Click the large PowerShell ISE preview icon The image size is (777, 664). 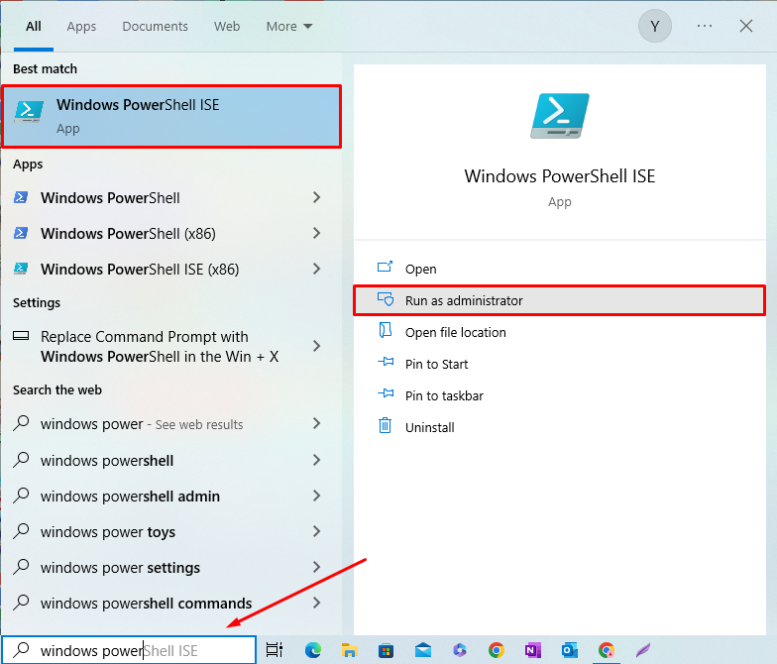[x=559, y=115]
